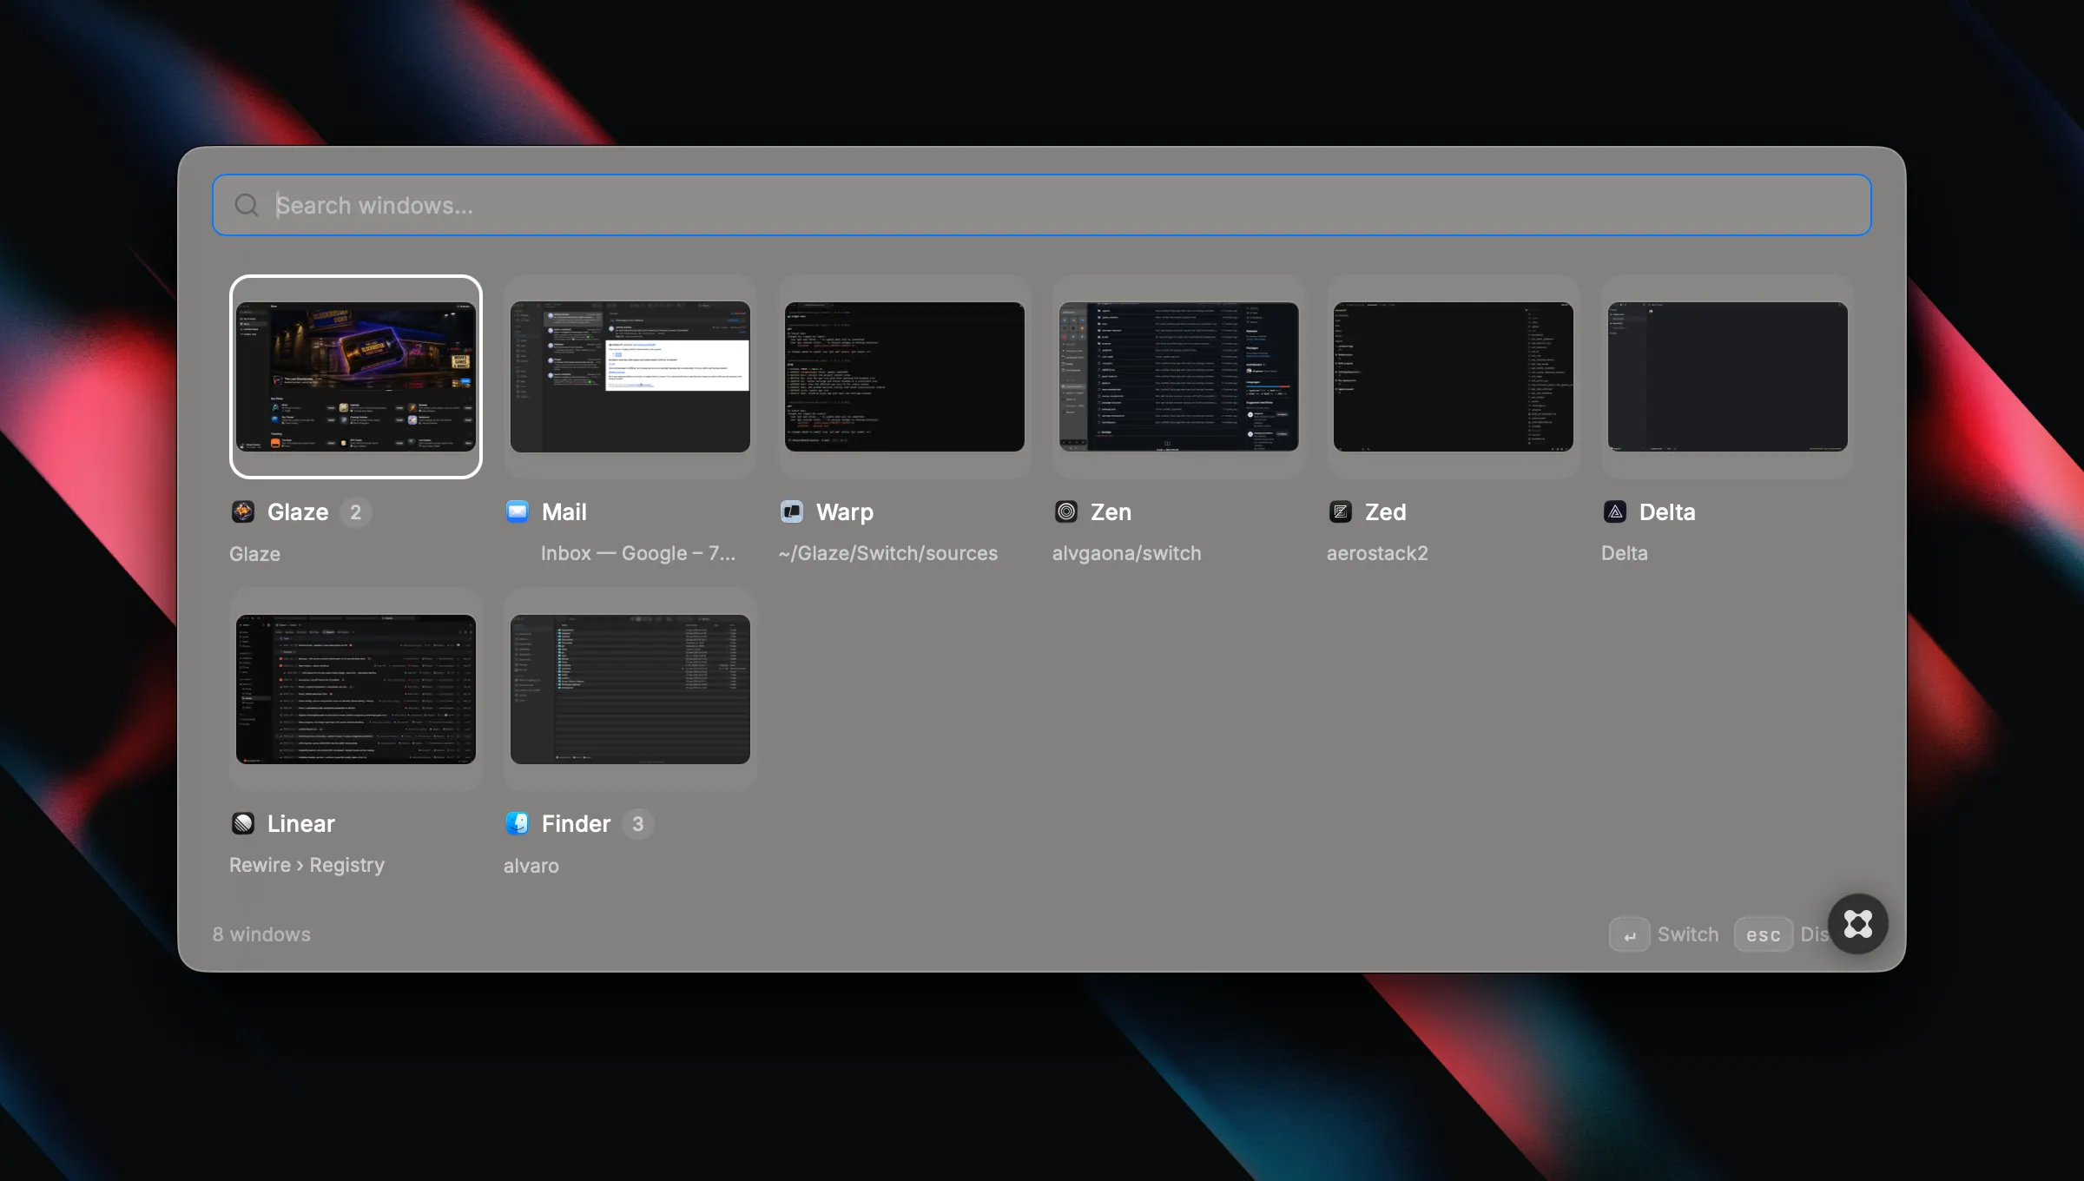Viewport: 2084px width, 1181px height.
Task: Select the Linear window thumbnail
Action: pyautogui.click(x=356, y=689)
